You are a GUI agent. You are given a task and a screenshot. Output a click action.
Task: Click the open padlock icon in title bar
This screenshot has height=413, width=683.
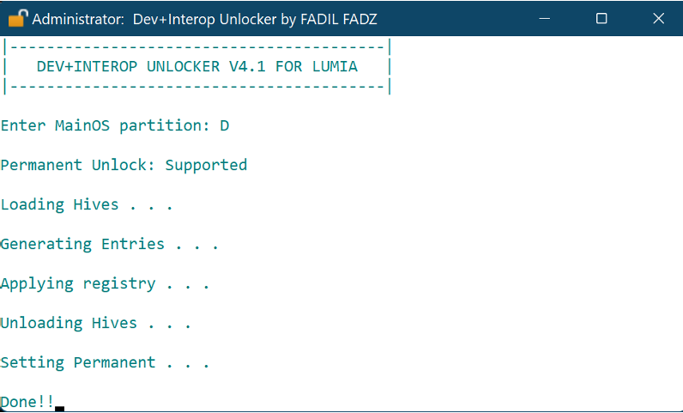(x=18, y=18)
